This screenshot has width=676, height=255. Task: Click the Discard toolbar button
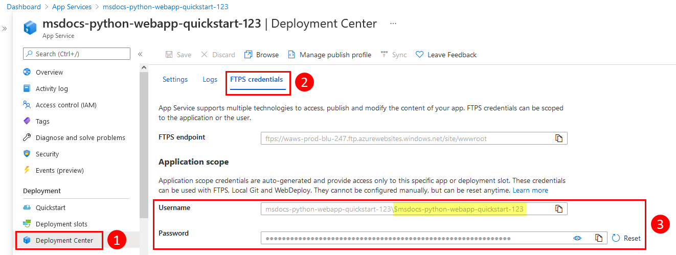click(218, 55)
